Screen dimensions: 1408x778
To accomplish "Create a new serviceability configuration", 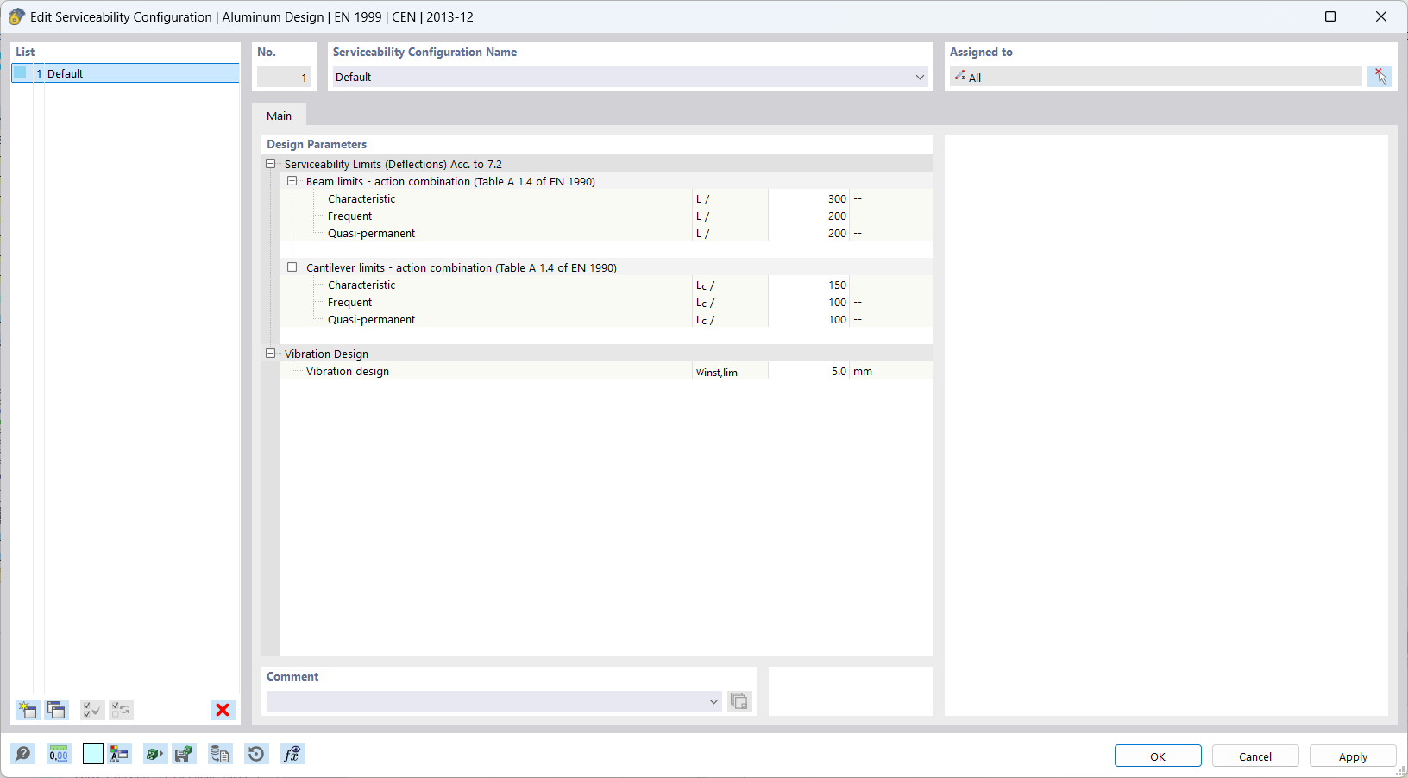I will (27, 710).
